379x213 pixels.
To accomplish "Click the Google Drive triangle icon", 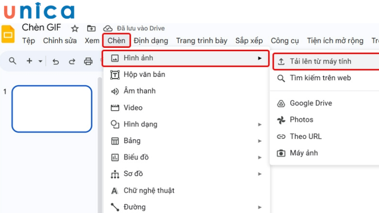I will (281, 103).
